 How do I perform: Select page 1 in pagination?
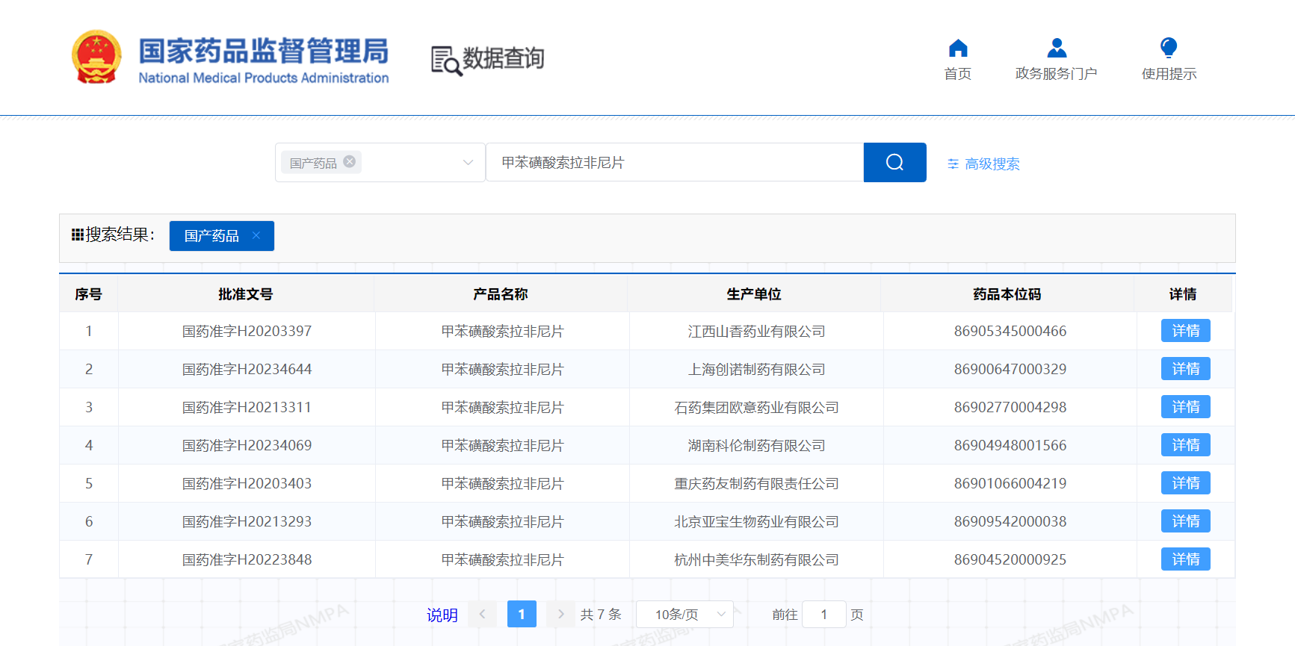(522, 614)
